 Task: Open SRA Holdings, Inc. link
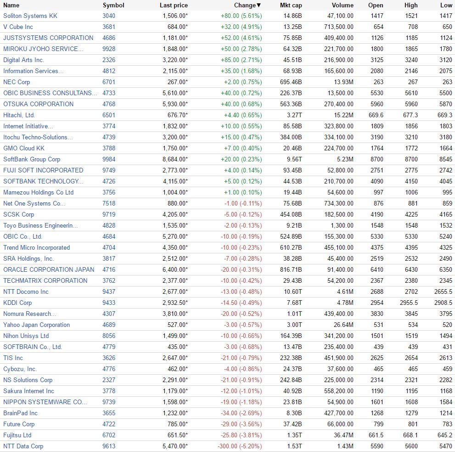(28, 259)
